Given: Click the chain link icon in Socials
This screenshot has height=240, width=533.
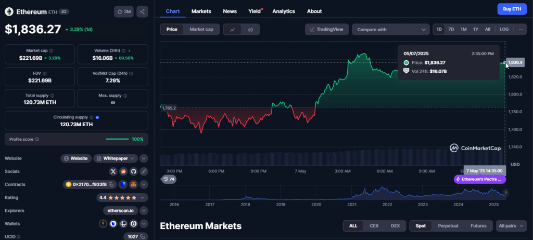Looking at the screenshot, I should pos(144,171).
